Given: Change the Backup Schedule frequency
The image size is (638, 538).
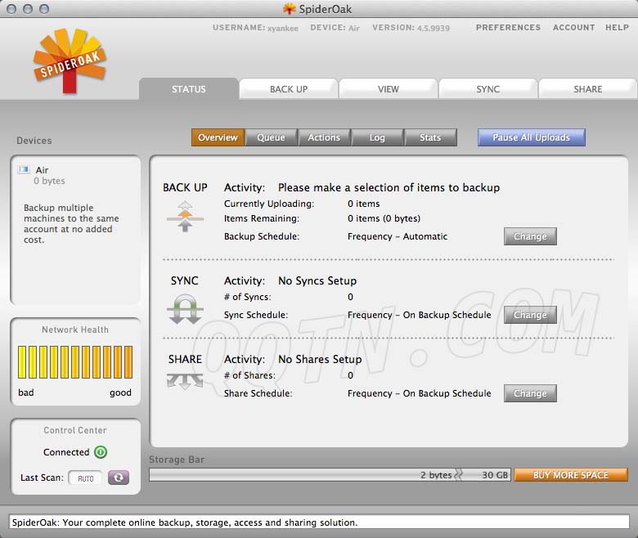Looking at the screenshot, I should click(x=530, y=236).
